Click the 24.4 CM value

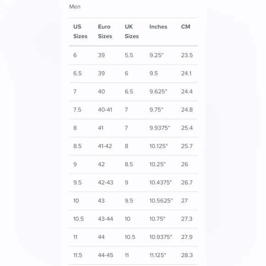tap(187, 92)
